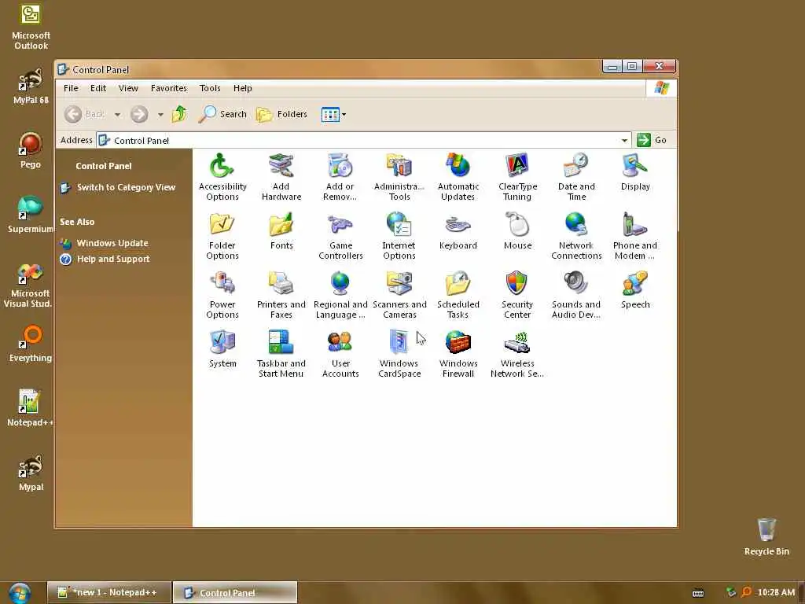
Task: Open the Tools menu
Action: coord(210,88)
